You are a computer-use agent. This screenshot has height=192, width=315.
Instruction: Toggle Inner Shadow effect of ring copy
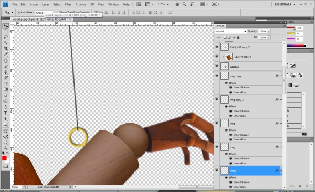click(230, 87)
